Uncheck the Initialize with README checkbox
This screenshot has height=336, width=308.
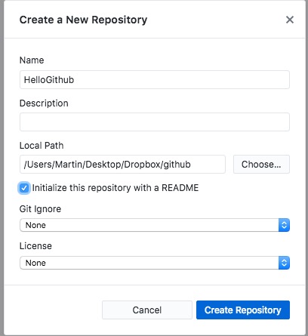click(x=24, y=188)
